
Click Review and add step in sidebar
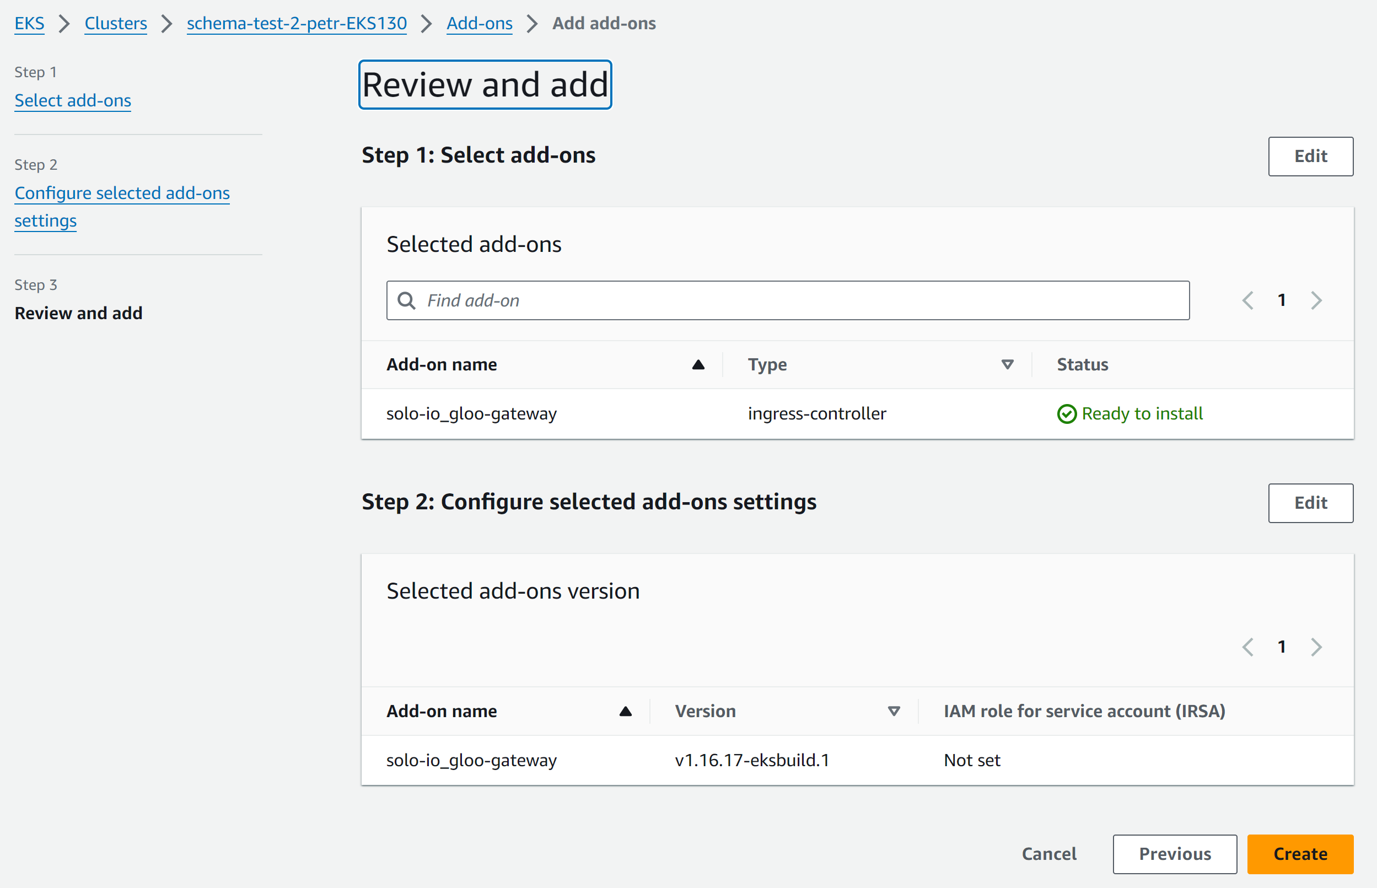click(78, 313)
